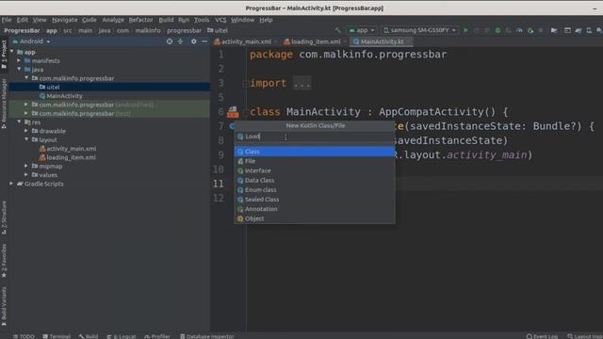Open the Build menu
Screen dimensions: 603x339
[x=166, y=20]
